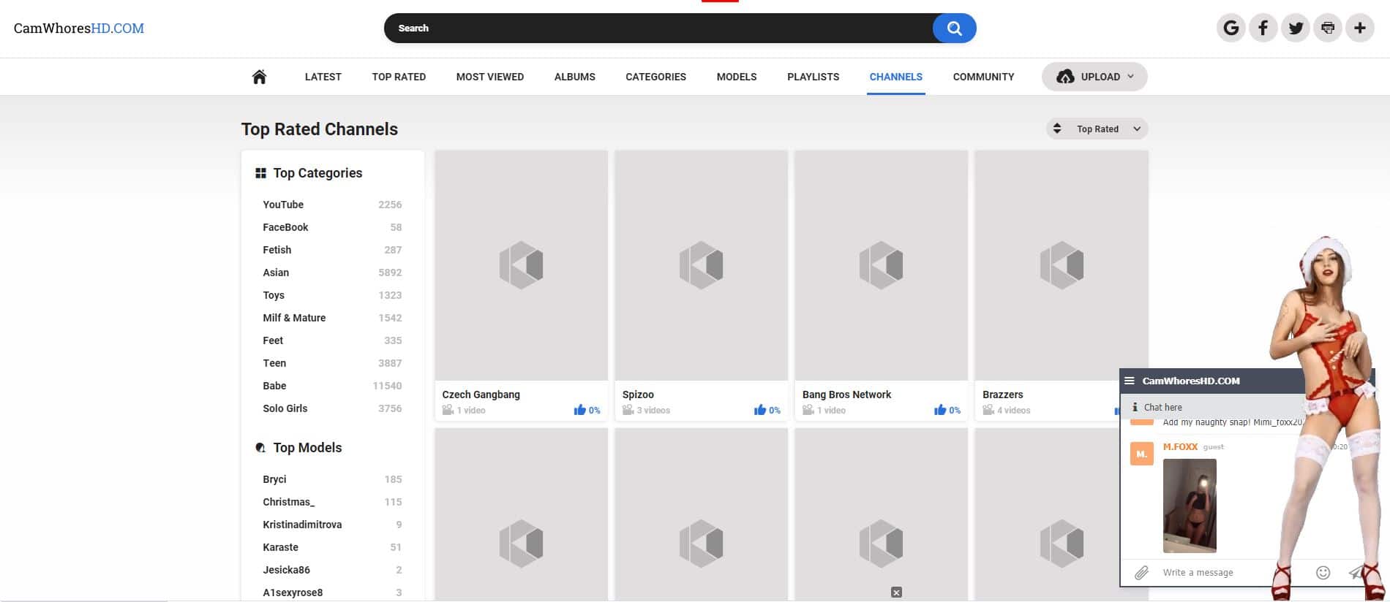
Task: Open the YouTube category link
Action: 283,205
